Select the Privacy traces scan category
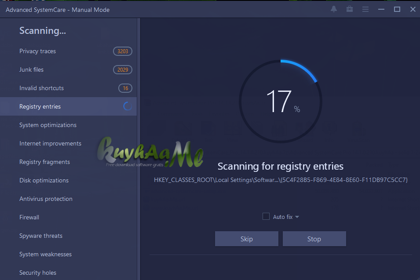The image size is (420, 280). pyautogui.click(x=37, y=51)
